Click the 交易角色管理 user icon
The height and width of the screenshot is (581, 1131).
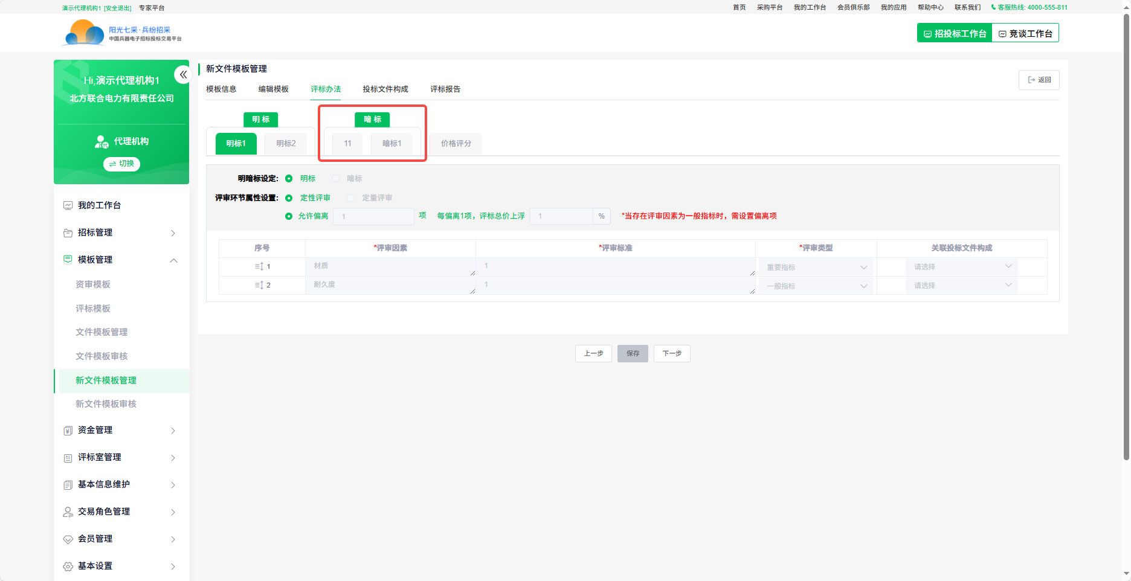(68, 512)
